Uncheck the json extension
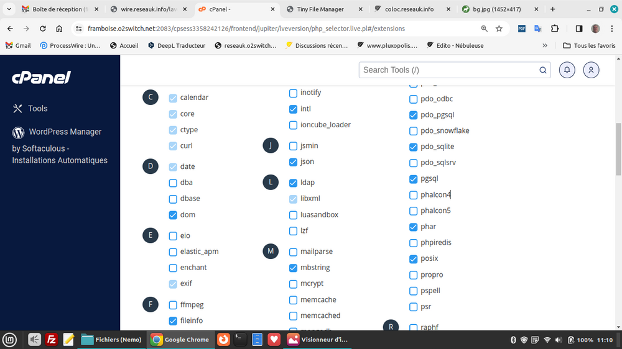The width and height of the screenshot is (622, 349). [x=293, y=162]
